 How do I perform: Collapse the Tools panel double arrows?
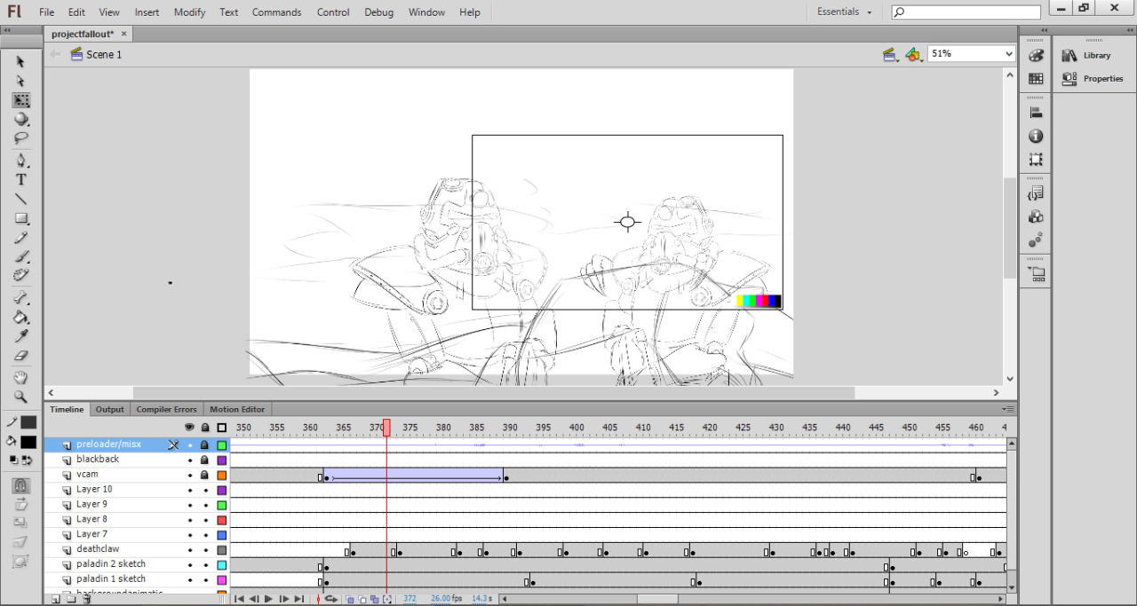coord(7,29)
